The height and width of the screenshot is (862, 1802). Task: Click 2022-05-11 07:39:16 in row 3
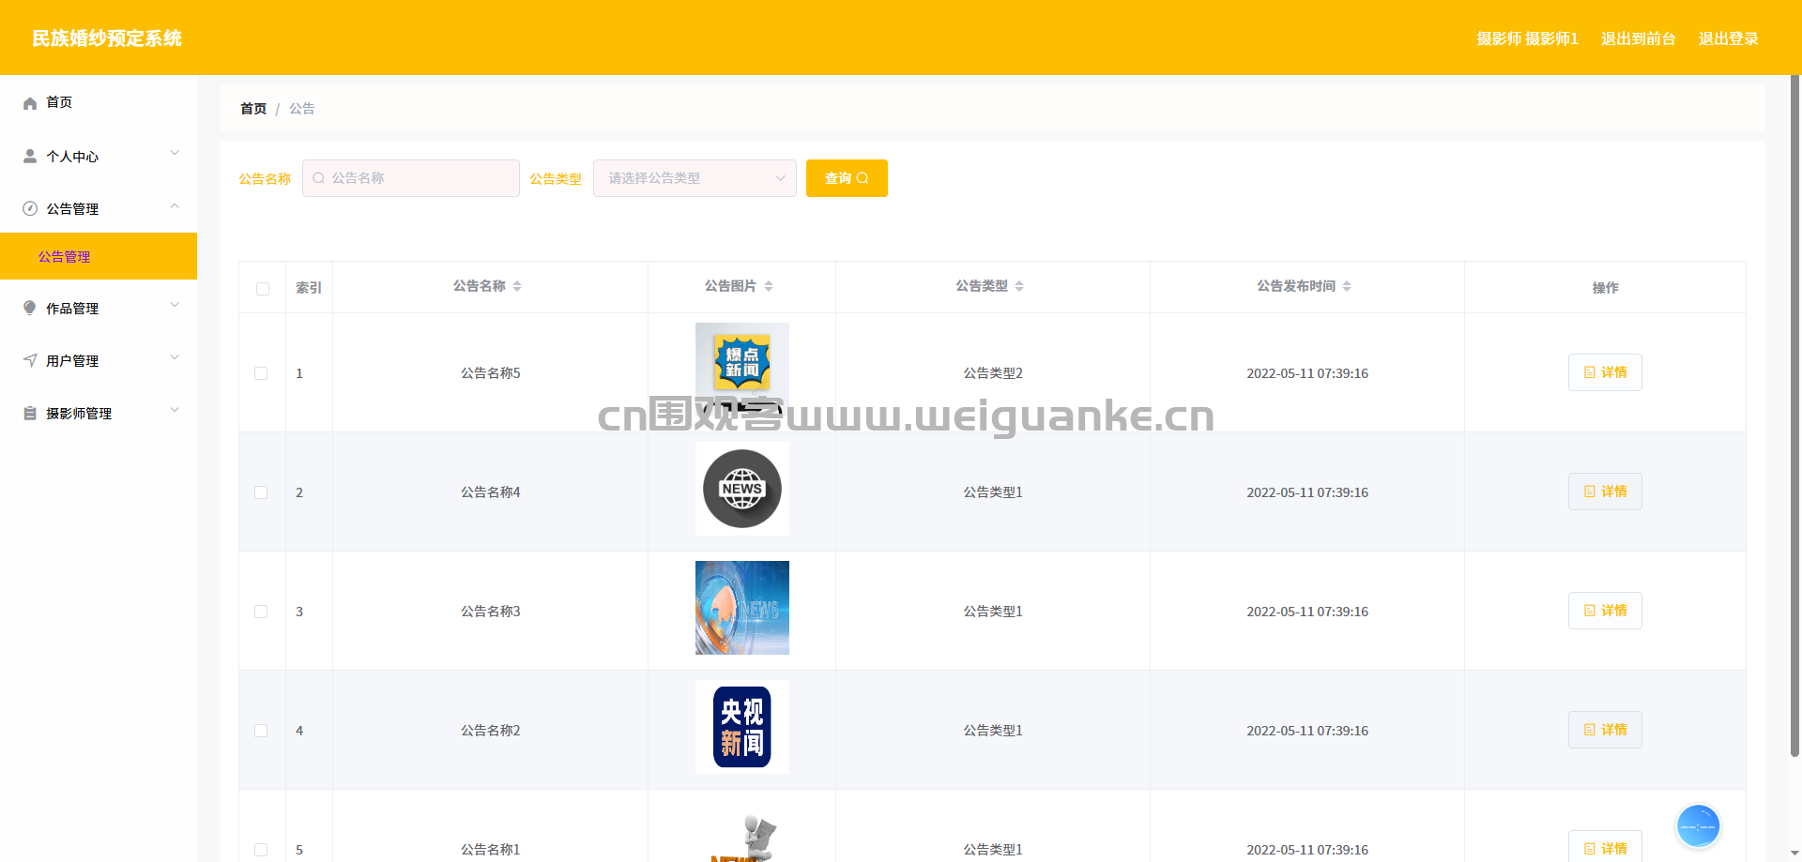tap(1307, 612)
